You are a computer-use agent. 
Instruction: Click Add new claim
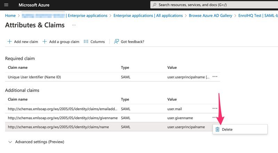coord(23,42)
